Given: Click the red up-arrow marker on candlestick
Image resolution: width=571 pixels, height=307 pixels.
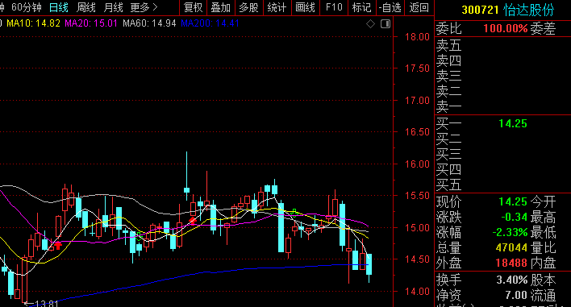Looking at the screenshot, I should pyautogui.click(x=58, y=246).
